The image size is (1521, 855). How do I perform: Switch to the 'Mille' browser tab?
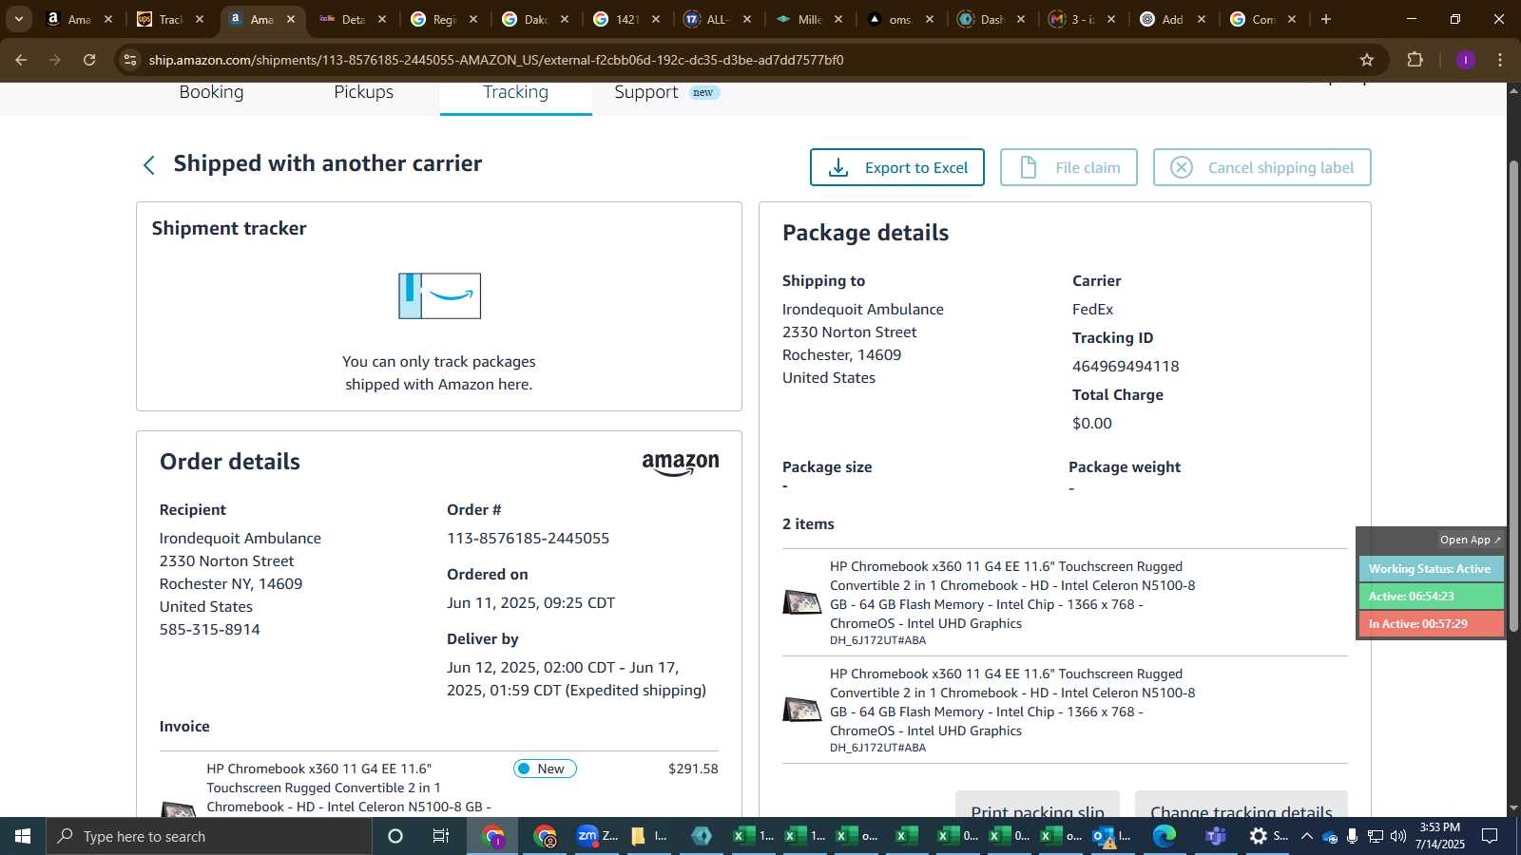point(810,19)
